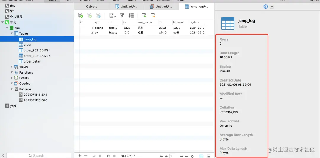Collapse the Tables node
The height and width of the screenshot is (158, 320).
[x=12, y=33]
